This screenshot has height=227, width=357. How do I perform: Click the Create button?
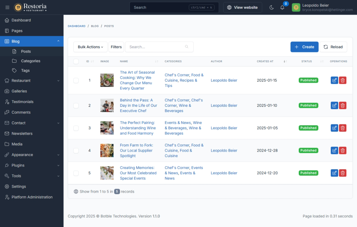304,47
